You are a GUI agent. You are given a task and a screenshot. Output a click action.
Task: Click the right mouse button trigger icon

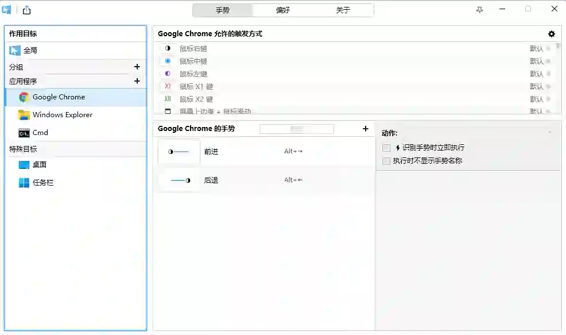168,48
